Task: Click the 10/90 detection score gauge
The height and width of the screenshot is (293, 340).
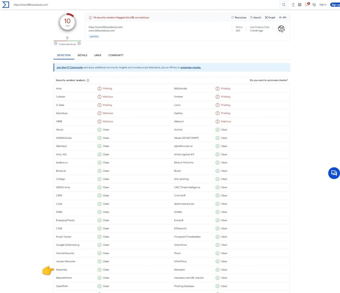Action: click(67, 22)
